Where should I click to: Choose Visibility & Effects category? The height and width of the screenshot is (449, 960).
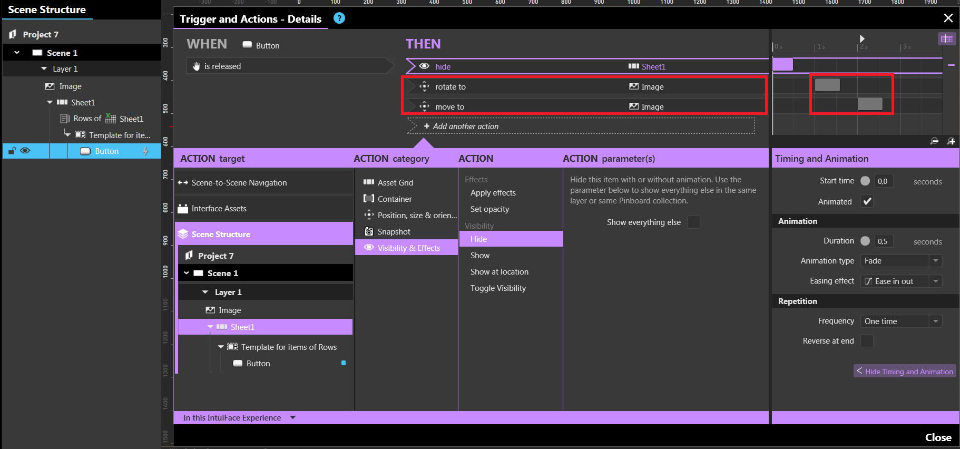point(406,248)
